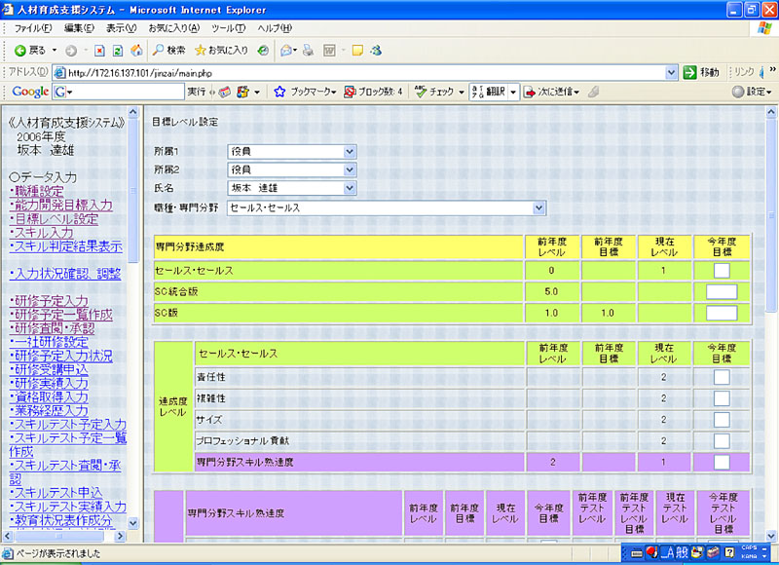779x565 pixels.
Task: Click 今年度目標 box for セールス・セールス row
Action: click(x=722, y=271)
